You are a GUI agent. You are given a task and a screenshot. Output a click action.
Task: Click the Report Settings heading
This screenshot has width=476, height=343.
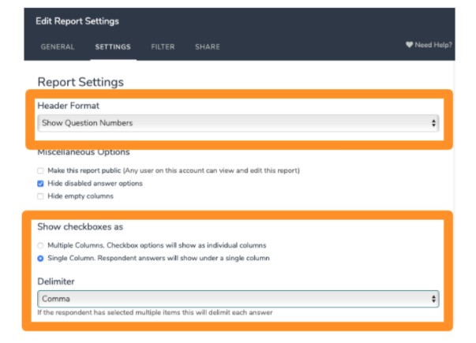coord(80,82)
